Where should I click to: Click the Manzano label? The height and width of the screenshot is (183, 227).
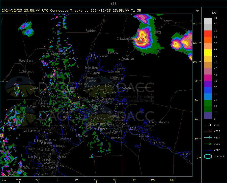click(23, 167)
